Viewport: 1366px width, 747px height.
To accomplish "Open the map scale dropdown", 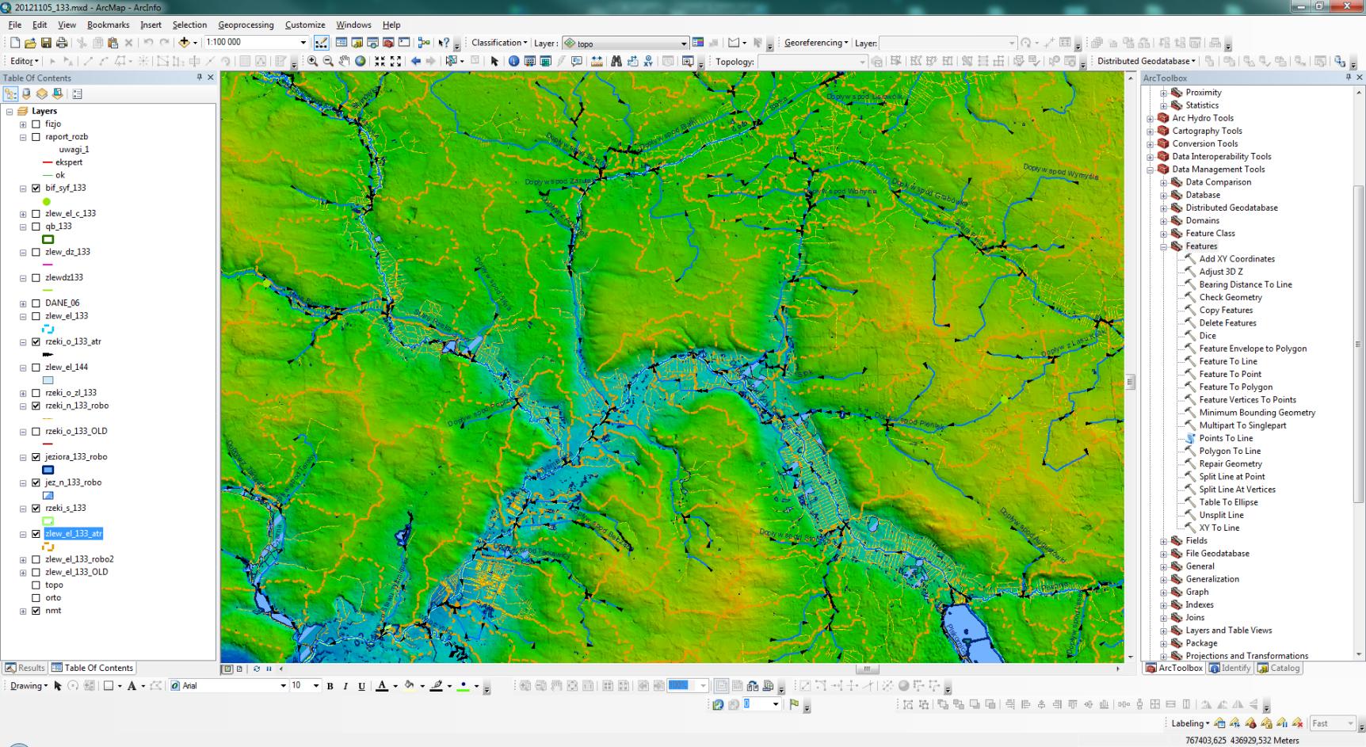I will tap(303, 43).
